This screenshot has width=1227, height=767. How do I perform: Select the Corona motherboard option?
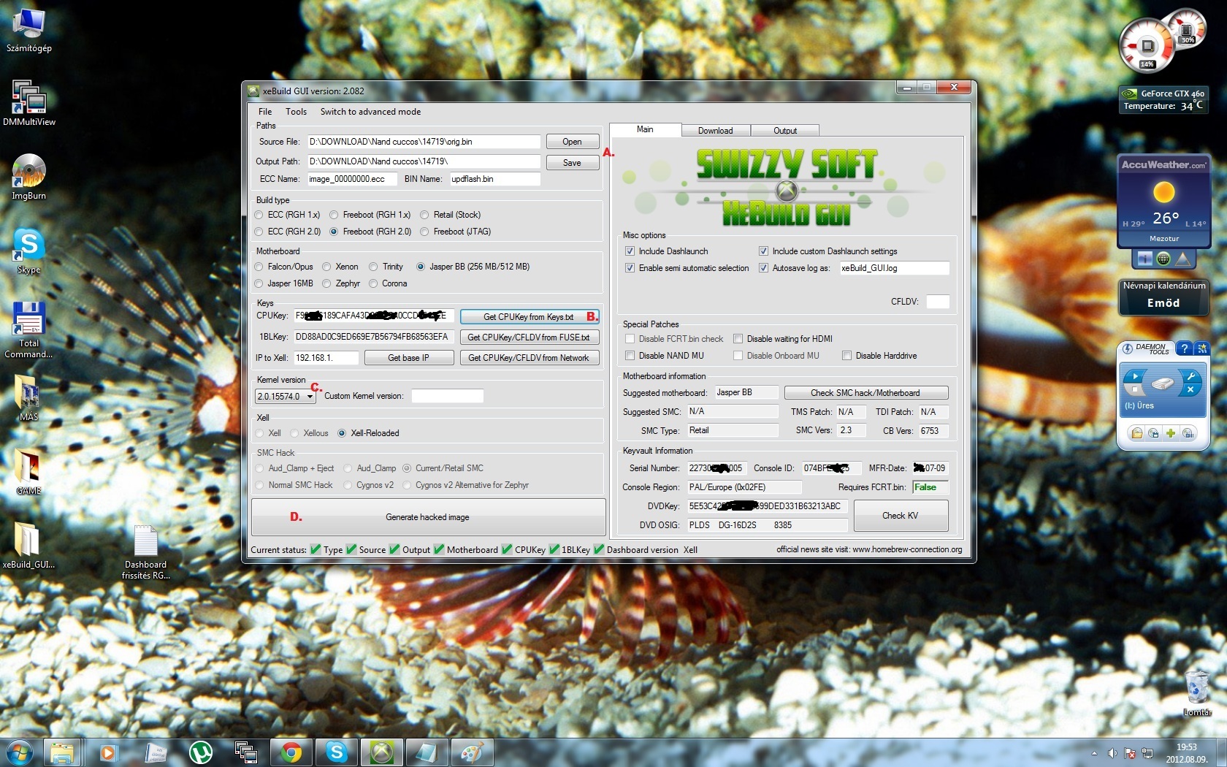click(374, 283)
